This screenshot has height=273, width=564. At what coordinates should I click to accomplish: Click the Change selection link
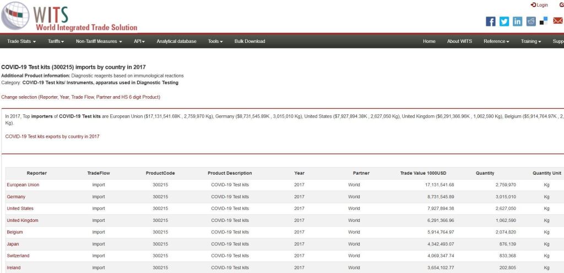pos(80,97)
